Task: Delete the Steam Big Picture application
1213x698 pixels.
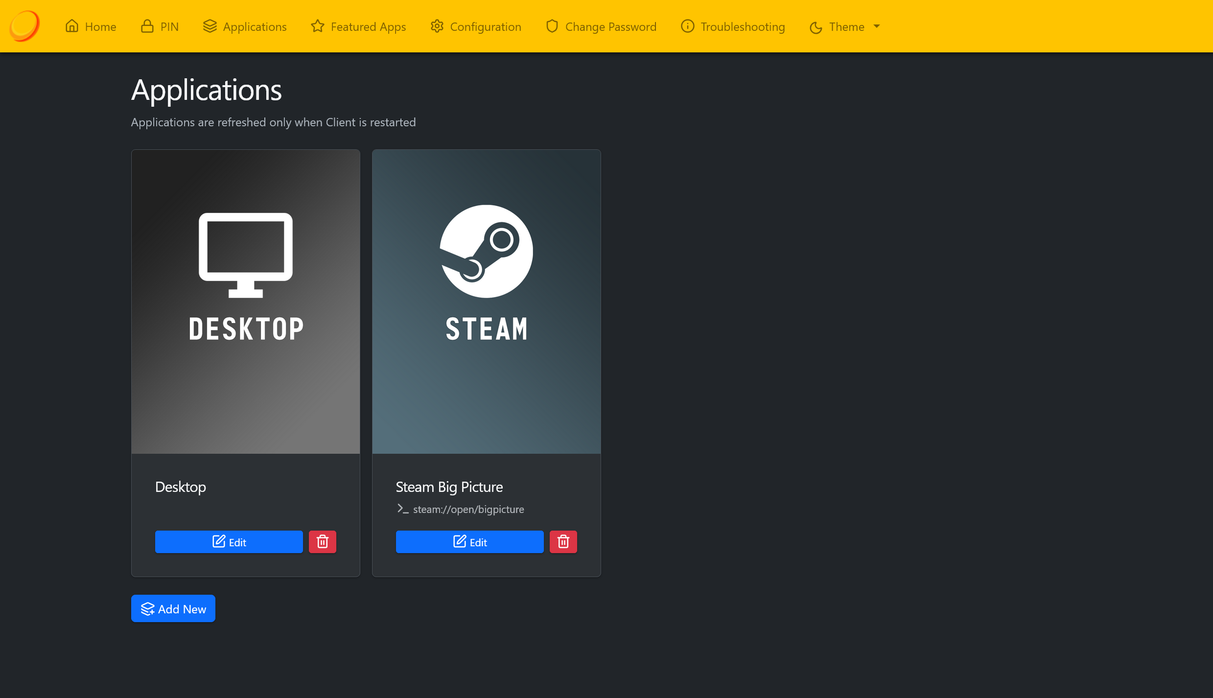Action: coord(563,541)
